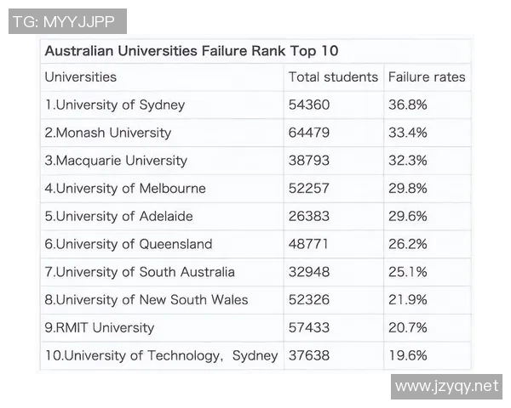Select the University of Technology, Sydney cell
This screenshot has width=511, height=408.
pos(161,355)
